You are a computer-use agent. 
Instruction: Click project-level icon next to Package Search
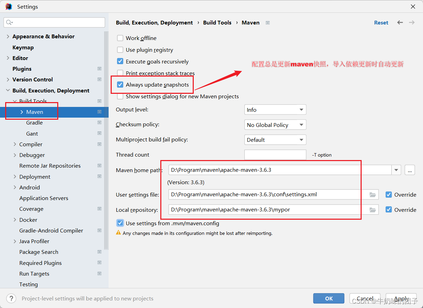coord(99,252)
